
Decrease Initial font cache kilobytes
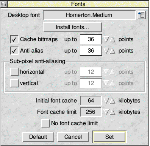coord(106,101)
